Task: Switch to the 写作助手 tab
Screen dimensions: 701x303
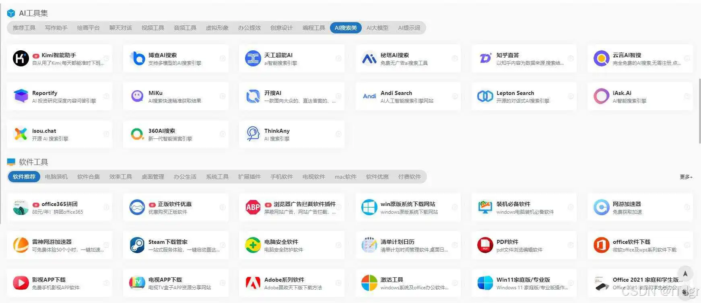Action: (56, 28)
